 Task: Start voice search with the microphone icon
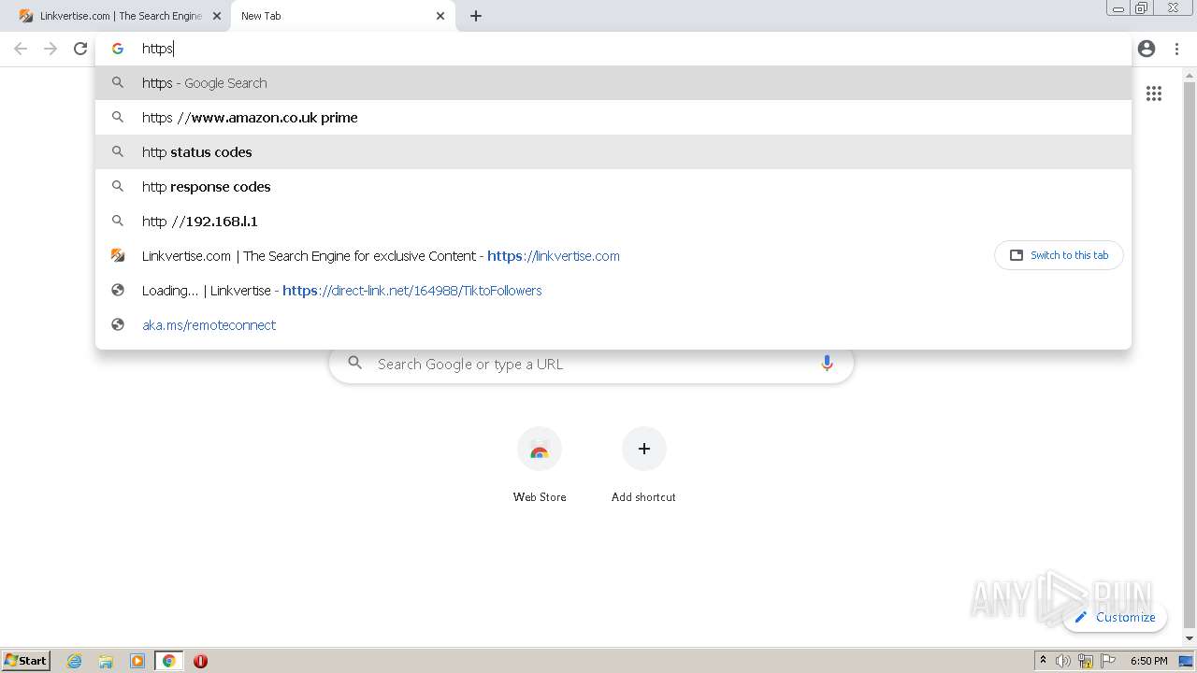click(x=827, y=364)
